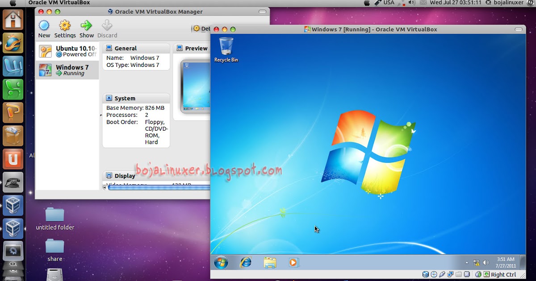Click the Details button in Manager
This screenshot has width=536, height=281.
201,29
